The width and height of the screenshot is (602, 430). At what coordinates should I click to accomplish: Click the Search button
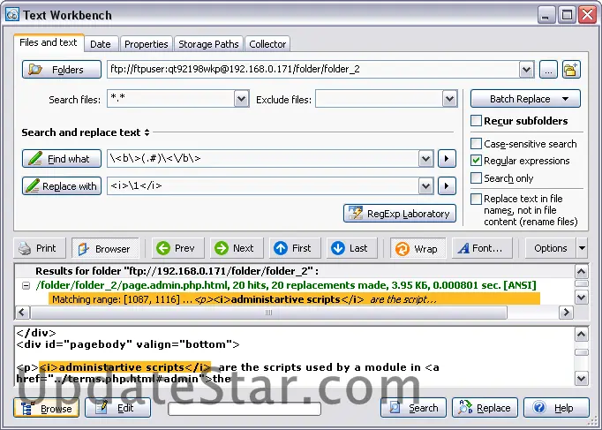coord(413,408)
